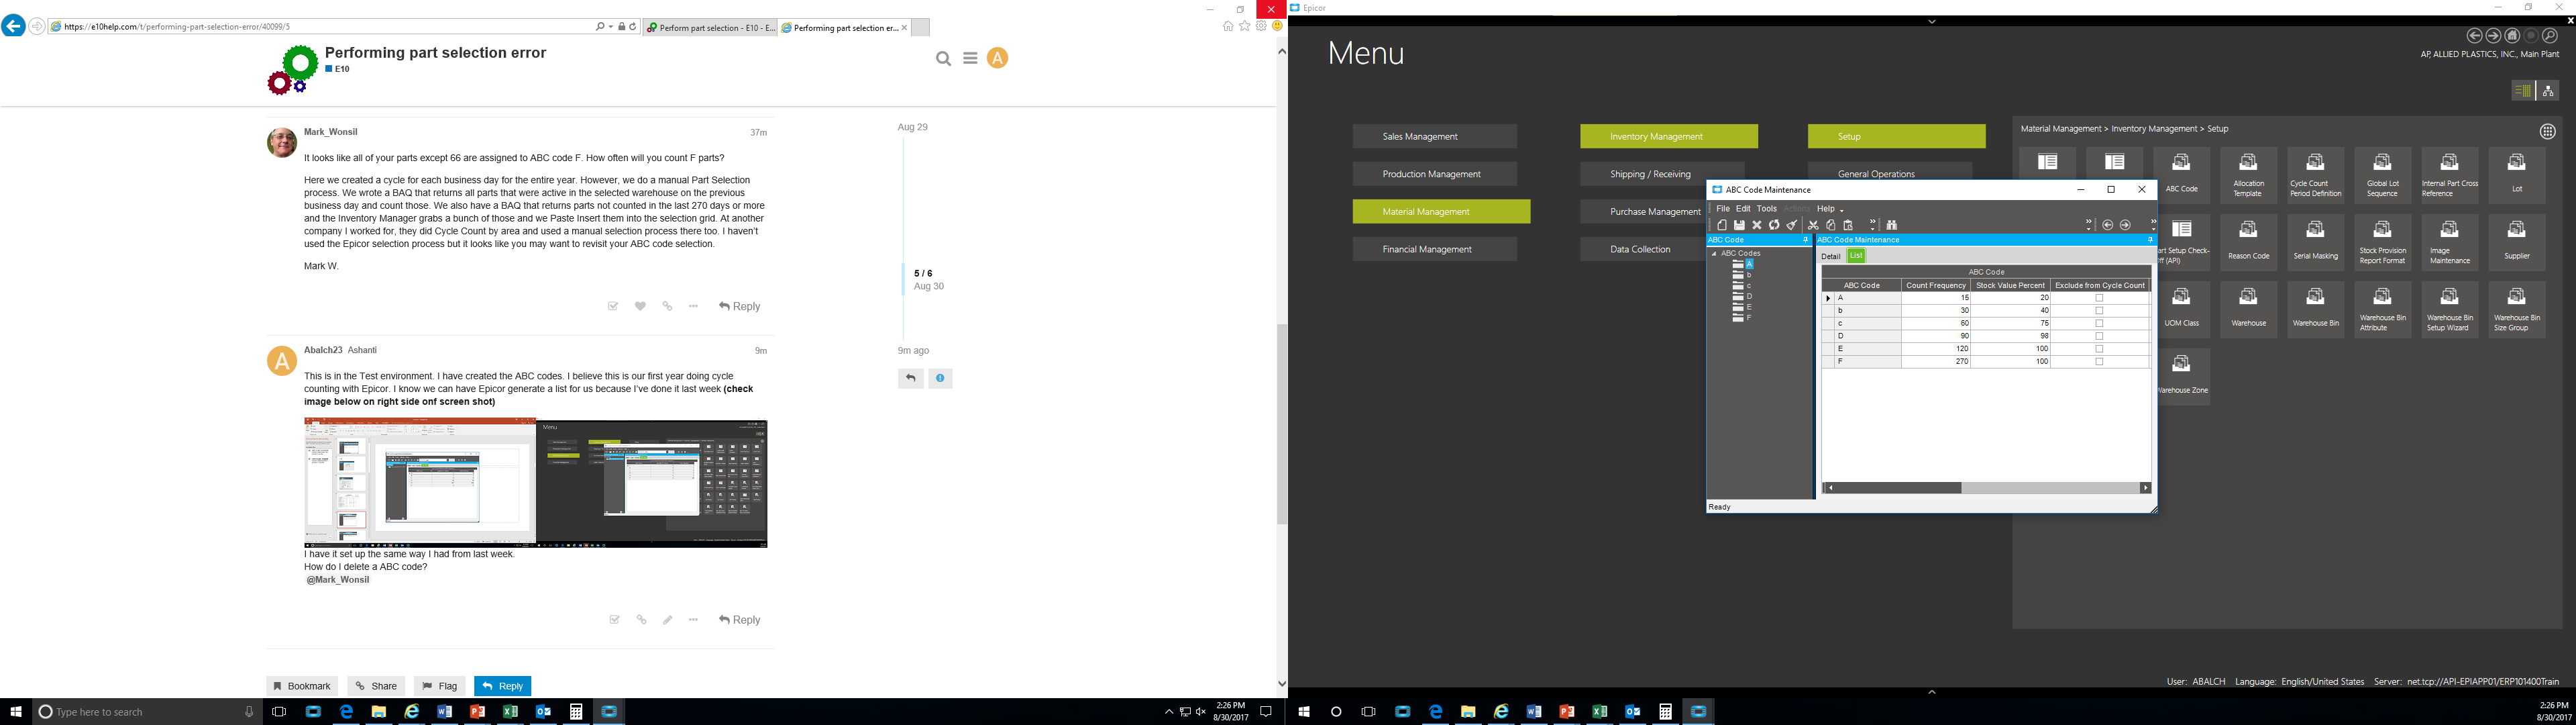2576x725 pixels.
Task: Click Clear broom icon in ABC Code toolbar
Action: point(1792,226)
